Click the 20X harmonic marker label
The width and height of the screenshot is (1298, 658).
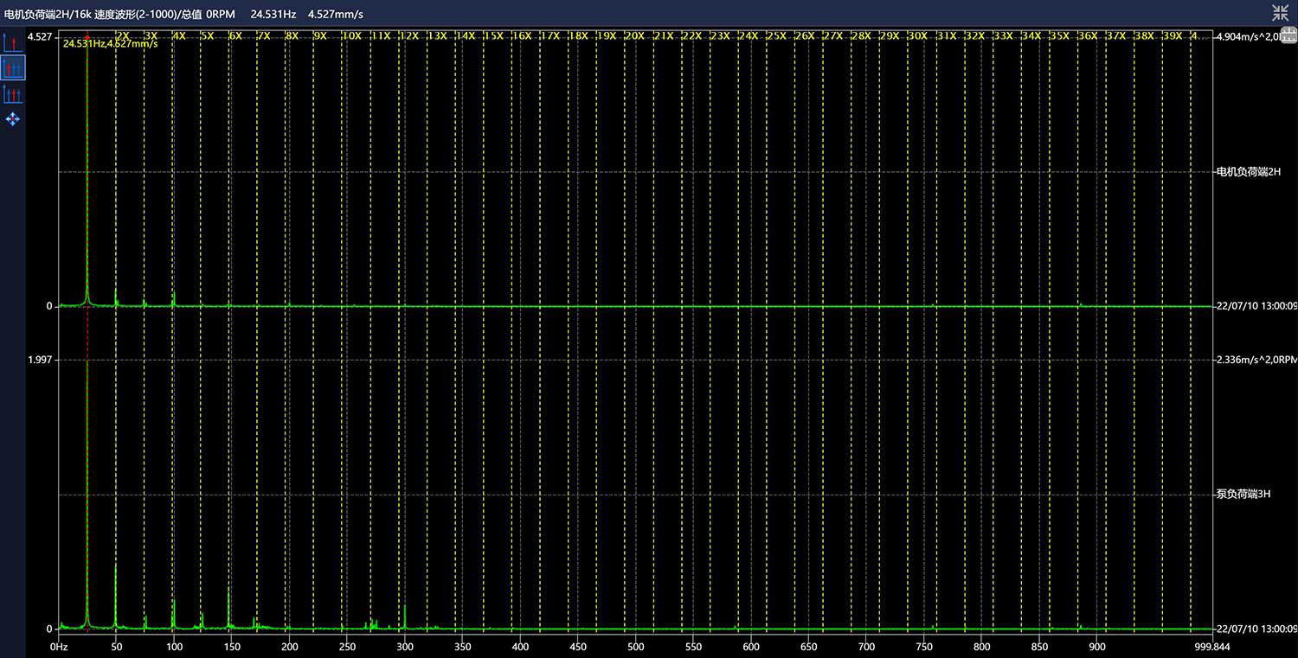coord(634,36)
